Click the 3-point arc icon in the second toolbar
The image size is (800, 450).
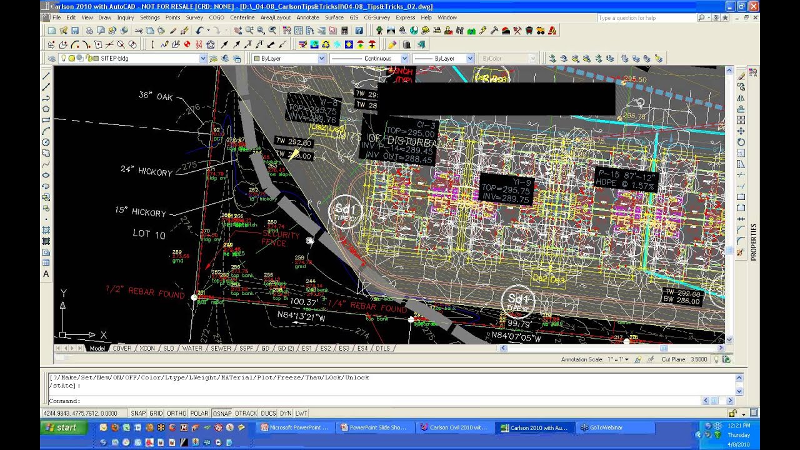(75, 44)
